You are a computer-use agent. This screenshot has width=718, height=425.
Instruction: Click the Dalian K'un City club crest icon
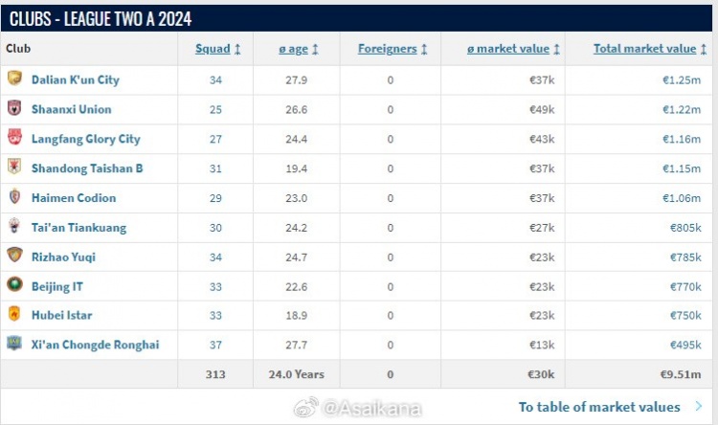click(x=14, y=79)
